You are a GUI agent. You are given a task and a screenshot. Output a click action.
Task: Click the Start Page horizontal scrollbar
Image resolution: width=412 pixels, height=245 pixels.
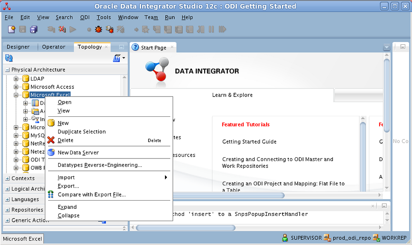tap(231, 195)
